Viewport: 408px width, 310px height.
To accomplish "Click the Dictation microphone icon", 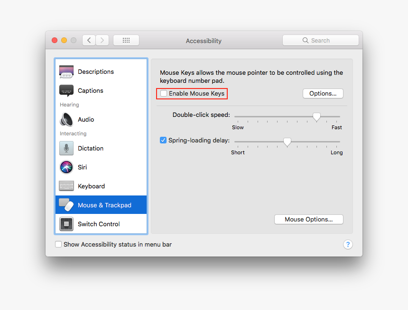I will 66,148.
